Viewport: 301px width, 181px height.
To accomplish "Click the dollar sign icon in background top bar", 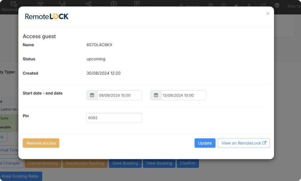I will point(114,4).
